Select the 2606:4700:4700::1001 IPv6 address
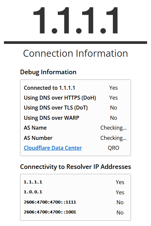151x226 pixels. tap(50, 212)
